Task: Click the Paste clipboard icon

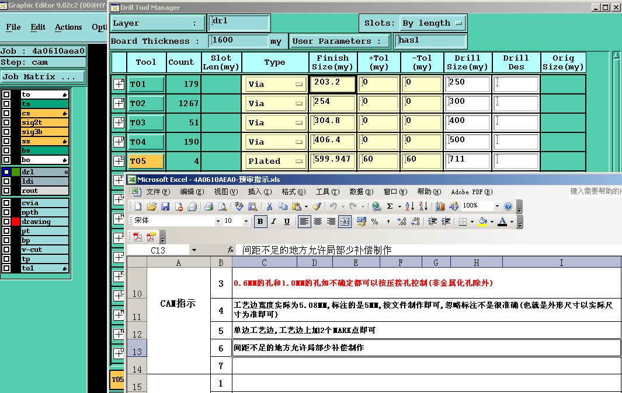Action: point(296,206)
